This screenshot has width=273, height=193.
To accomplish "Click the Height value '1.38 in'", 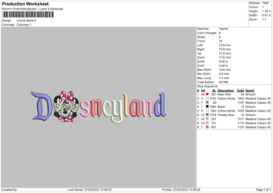I will [x=267, y=11].
